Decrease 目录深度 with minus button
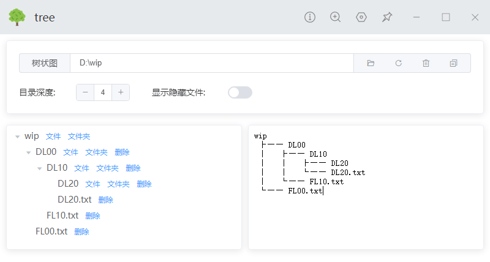490x262 pixels. (x=85, y=92)
